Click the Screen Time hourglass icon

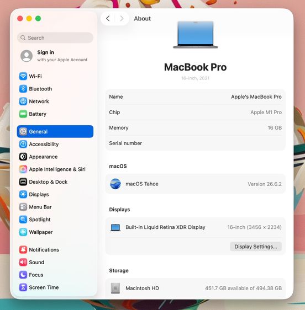pyautogui.click(x=23, y=287)
